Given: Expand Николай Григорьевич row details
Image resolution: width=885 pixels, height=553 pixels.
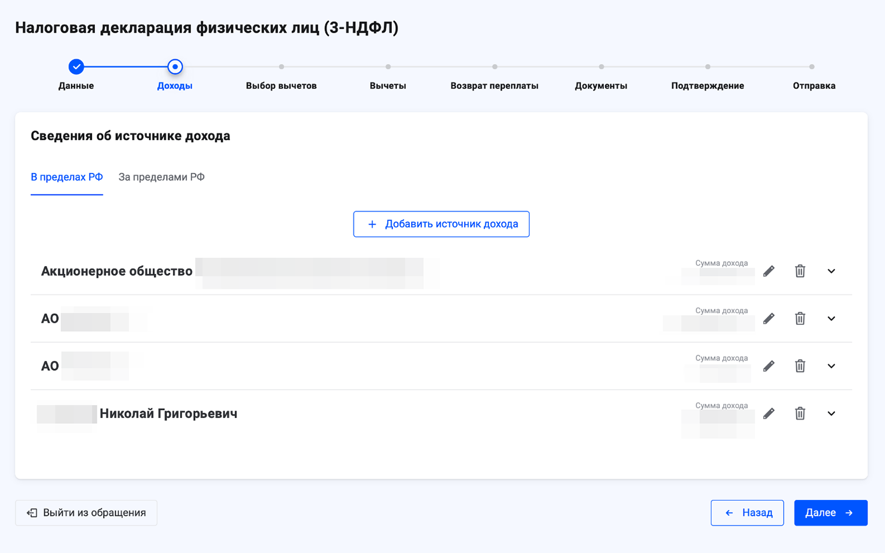Looking at the screenshot, I should click(x=831, y=414).
